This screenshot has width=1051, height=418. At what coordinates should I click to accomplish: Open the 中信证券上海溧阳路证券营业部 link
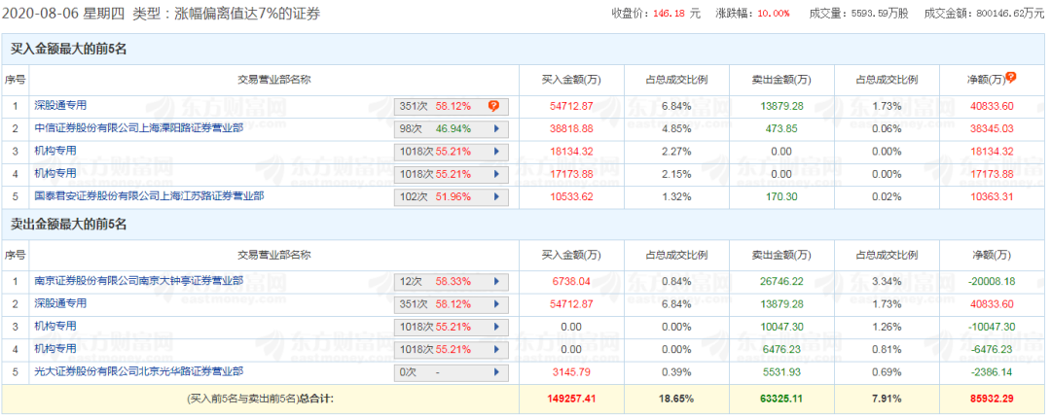(138, 127)
